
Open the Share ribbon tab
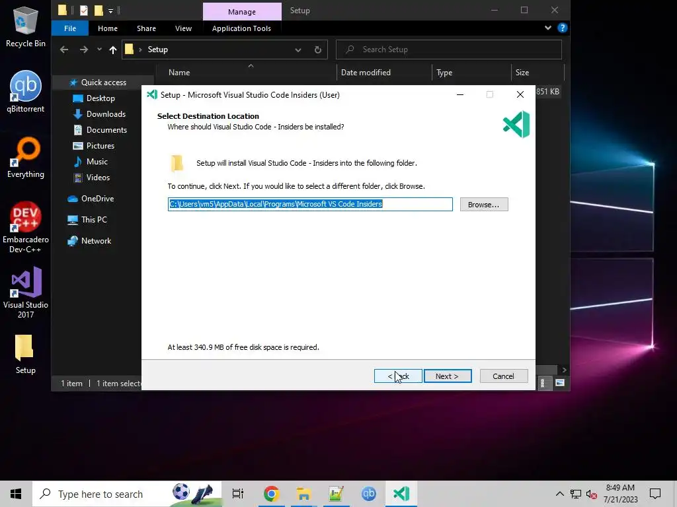pos(146,28)
